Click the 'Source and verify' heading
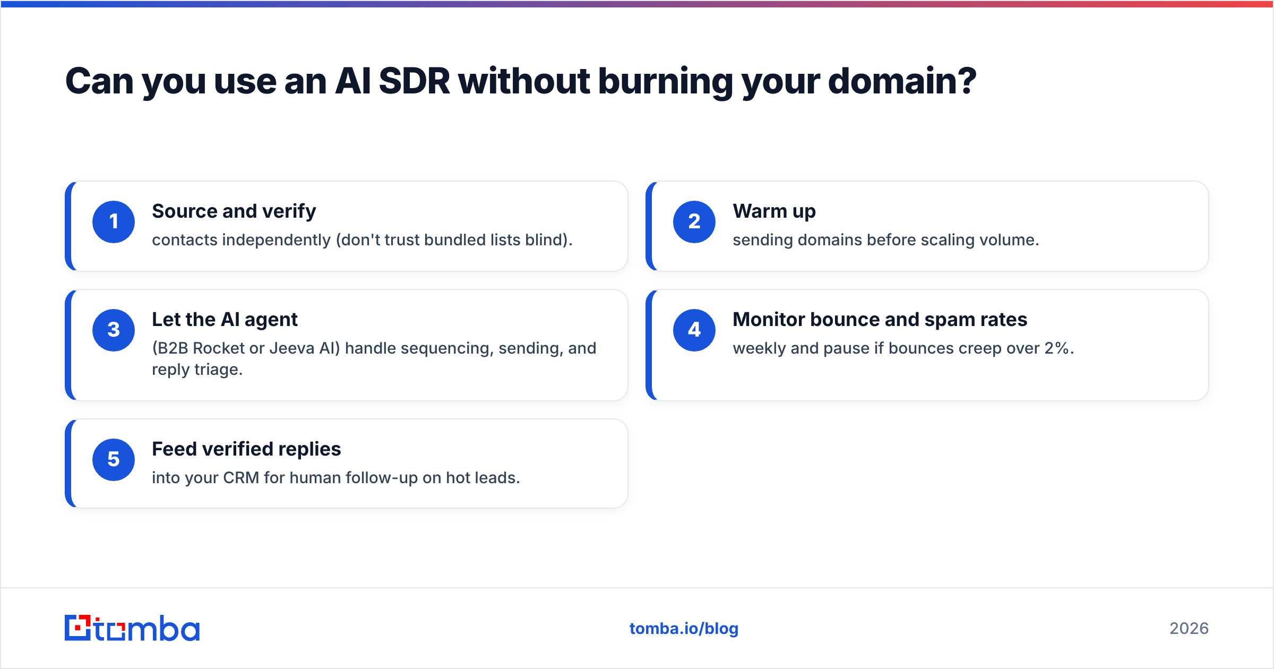 point(234,211)
